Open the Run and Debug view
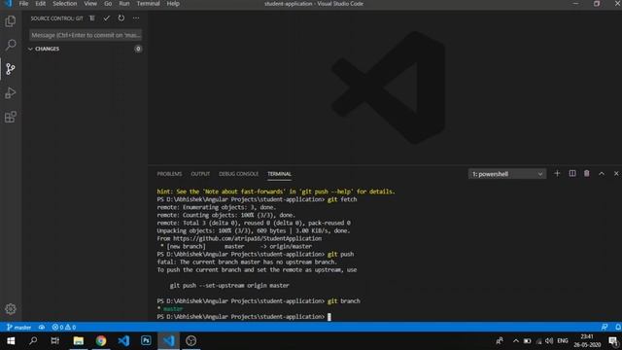Screen dimensions: 622x350 (x=11, y=93)
